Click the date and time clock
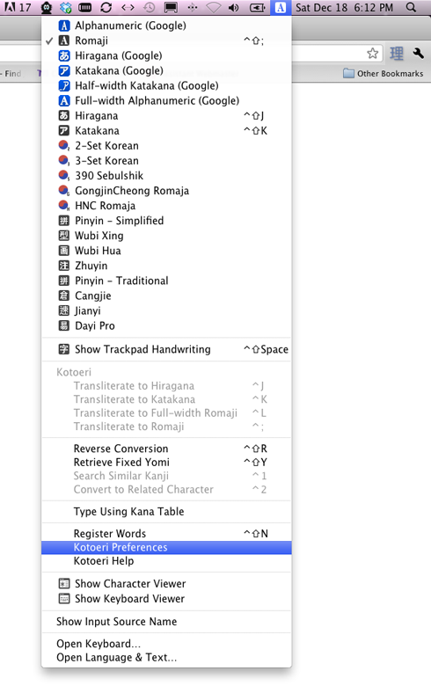 click(345, 7)
